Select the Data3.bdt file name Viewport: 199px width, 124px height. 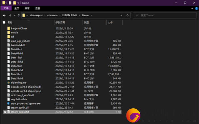(x=17, y=74)
